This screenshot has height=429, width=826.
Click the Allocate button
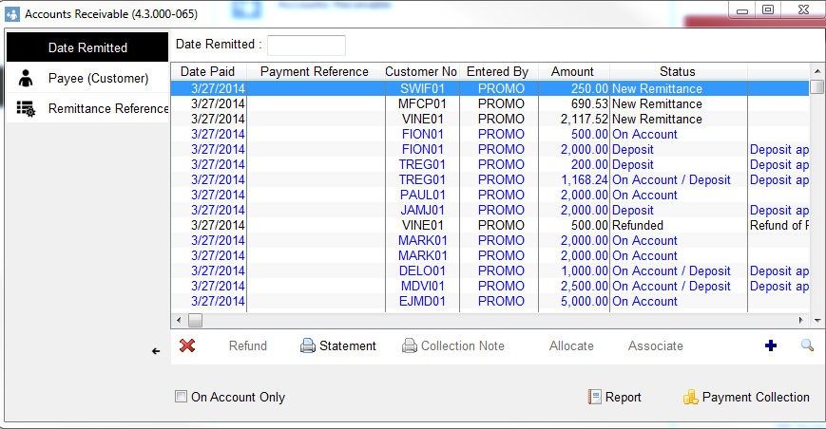pyautogui.click(x=571, y=345)
